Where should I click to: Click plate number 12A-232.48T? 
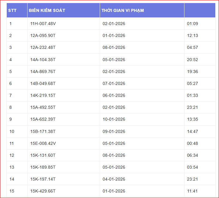tap(43, 47)
